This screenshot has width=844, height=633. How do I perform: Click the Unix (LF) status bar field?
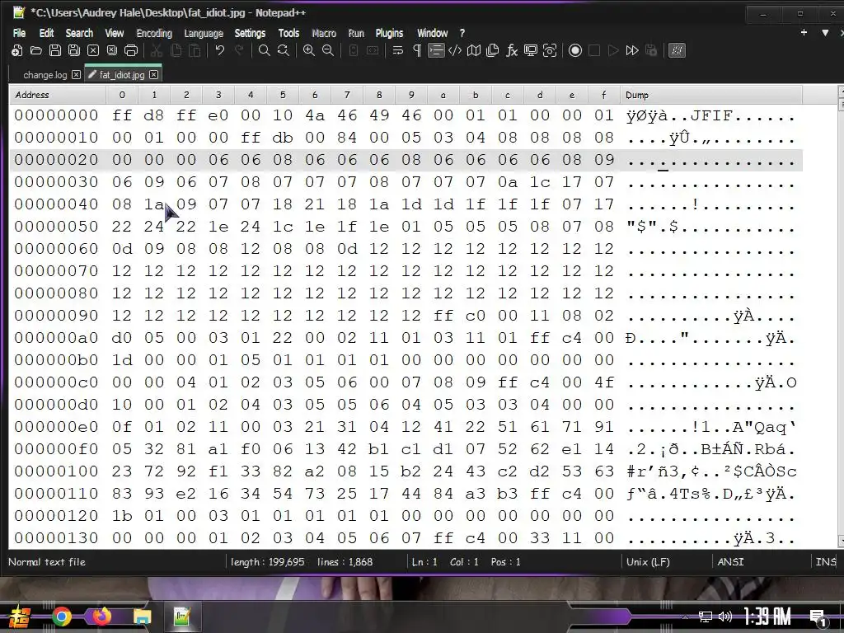click(648, 561)
